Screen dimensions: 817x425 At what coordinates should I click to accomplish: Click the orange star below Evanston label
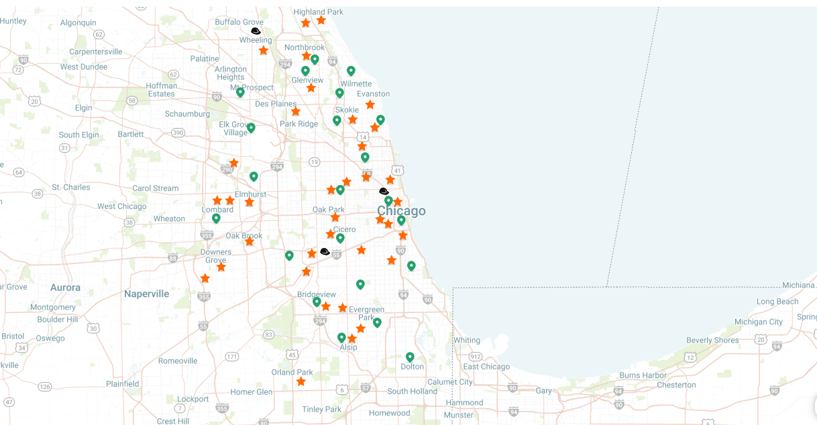tap(370, 105)
